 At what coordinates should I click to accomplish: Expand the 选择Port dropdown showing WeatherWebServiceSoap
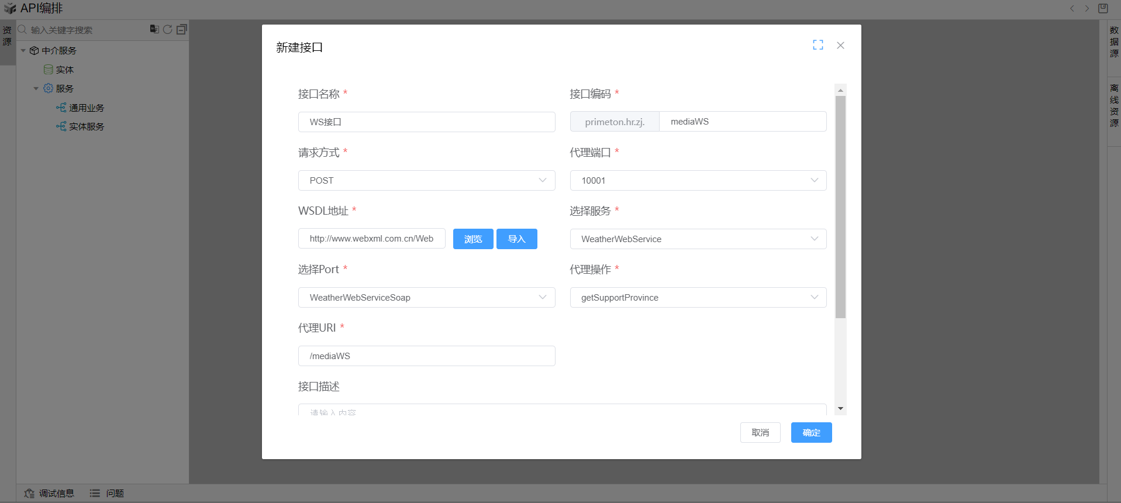click(x=426, y=297)
